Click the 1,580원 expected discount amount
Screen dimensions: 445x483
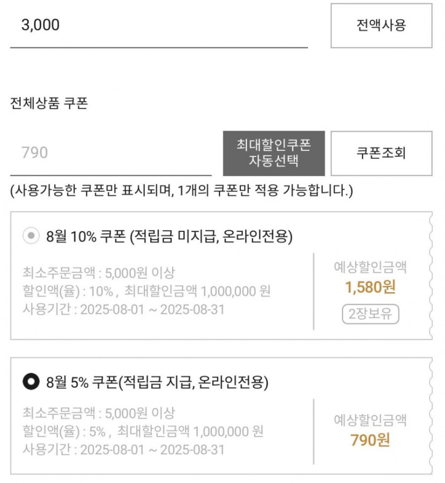[370, 288]
